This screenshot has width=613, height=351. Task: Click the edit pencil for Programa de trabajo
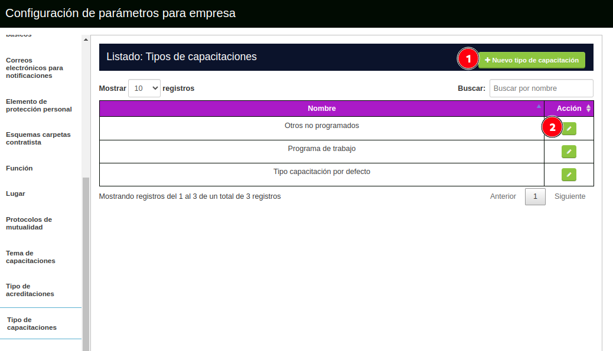click(569, 152)
